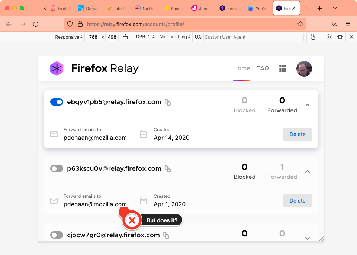Click the tracking protection shield icon
The width and height of the screenshot is (357, 255).
point(70,24)
